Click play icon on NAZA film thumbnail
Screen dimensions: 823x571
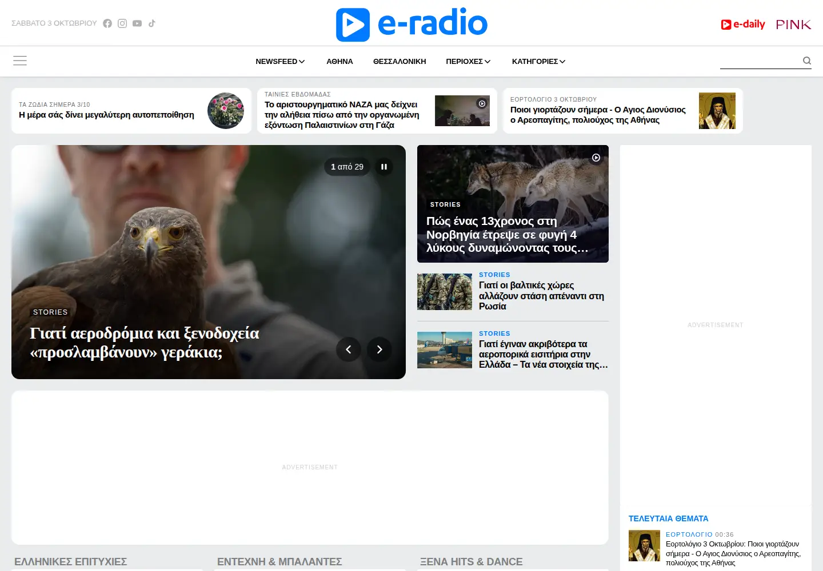pyautogui.click(x=482, y=103)
